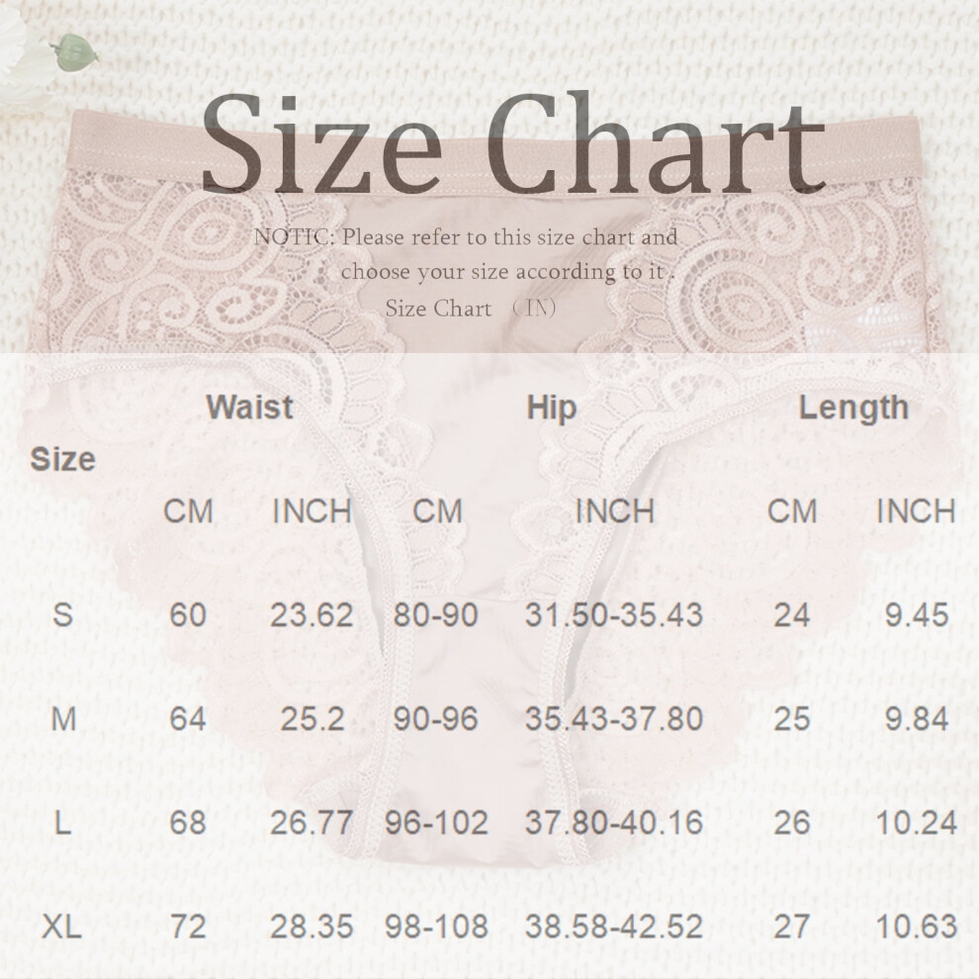Click the M hip range 90-96
The height and width of the screenshot is (979, 979).
pyautogui.click(x=436, y=719)
